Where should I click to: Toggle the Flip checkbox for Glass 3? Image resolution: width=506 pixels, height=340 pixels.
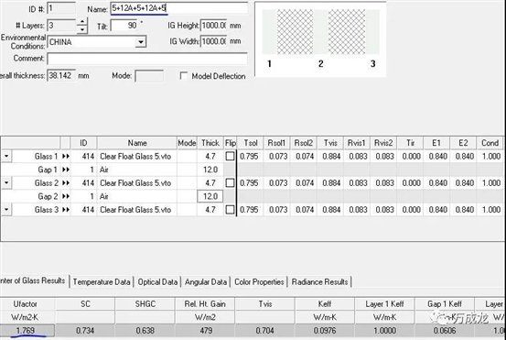click(x=230, y=210)
